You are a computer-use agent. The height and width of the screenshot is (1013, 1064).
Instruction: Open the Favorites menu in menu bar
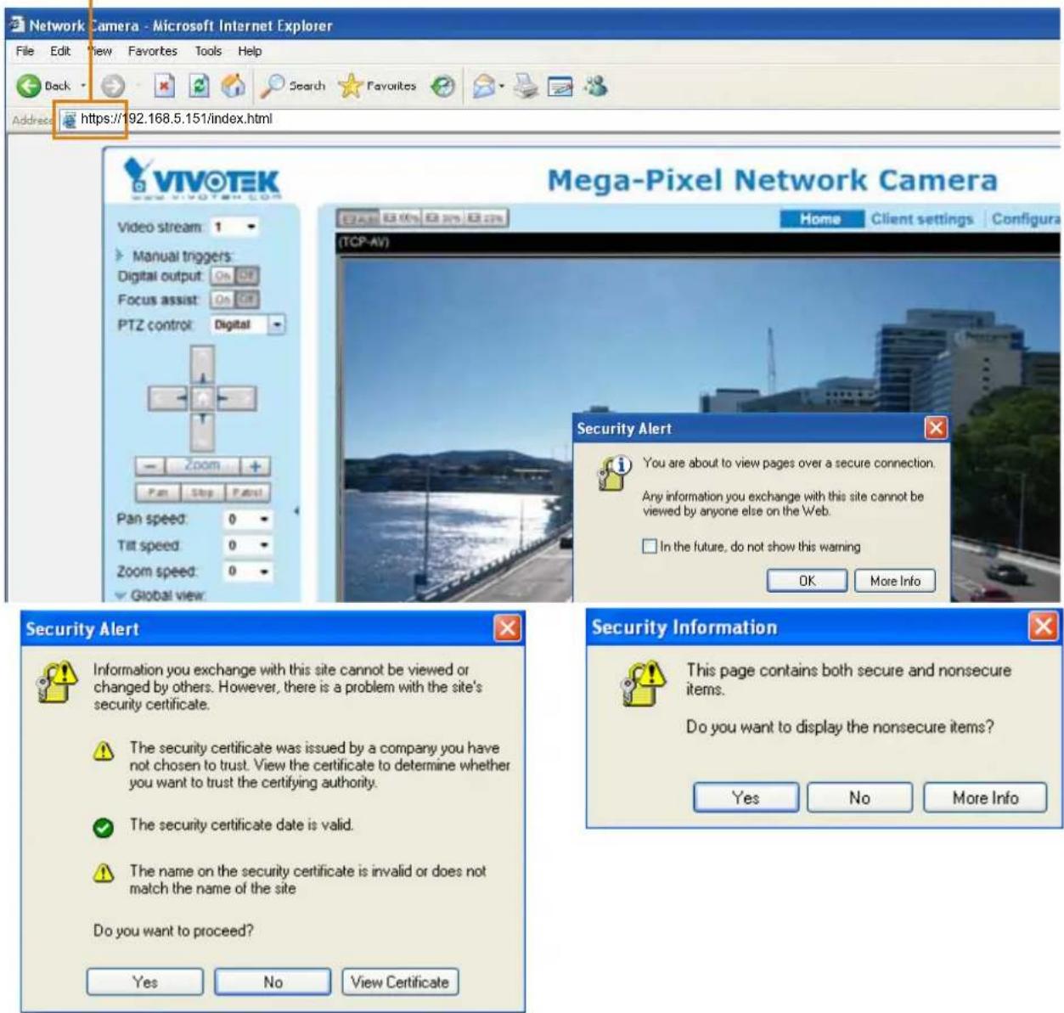pyautogui.click(x=153, y=51)
